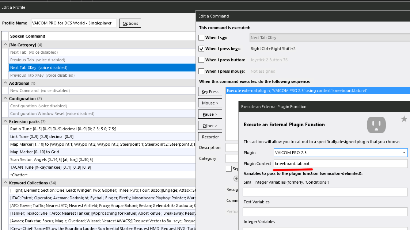The height and width of the screenshot is (230, 410).
Task: Collapse the Additional group chevron
Action: 5,83
